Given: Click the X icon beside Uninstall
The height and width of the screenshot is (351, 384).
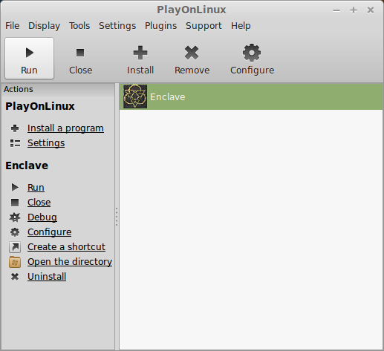Looking at the screenshot, I should click(x=15, y=277).
